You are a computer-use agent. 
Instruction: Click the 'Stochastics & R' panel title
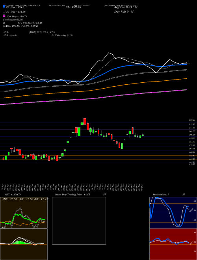click(161, 195)
